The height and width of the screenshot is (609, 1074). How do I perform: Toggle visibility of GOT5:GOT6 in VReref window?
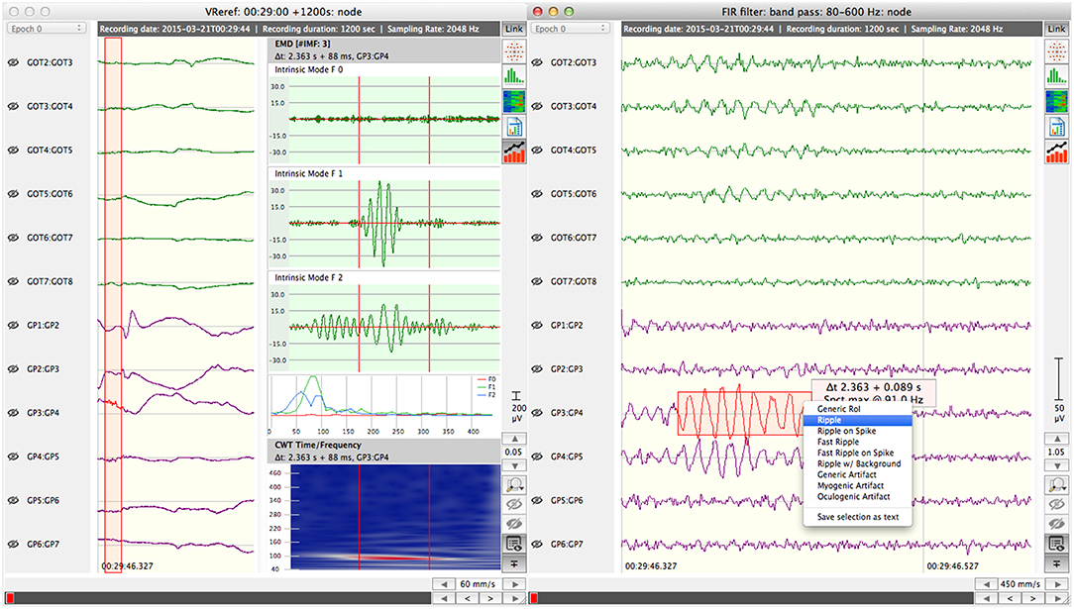tap(13, 194)
